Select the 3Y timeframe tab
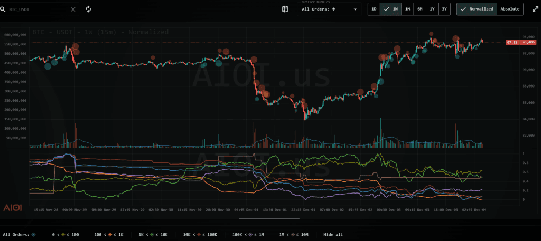Viewport: 541px width, 241px height. (x=444, y=9)
